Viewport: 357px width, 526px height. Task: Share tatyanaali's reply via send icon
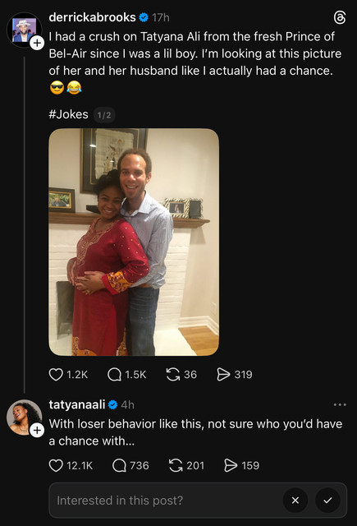click(x=231, y=465)
